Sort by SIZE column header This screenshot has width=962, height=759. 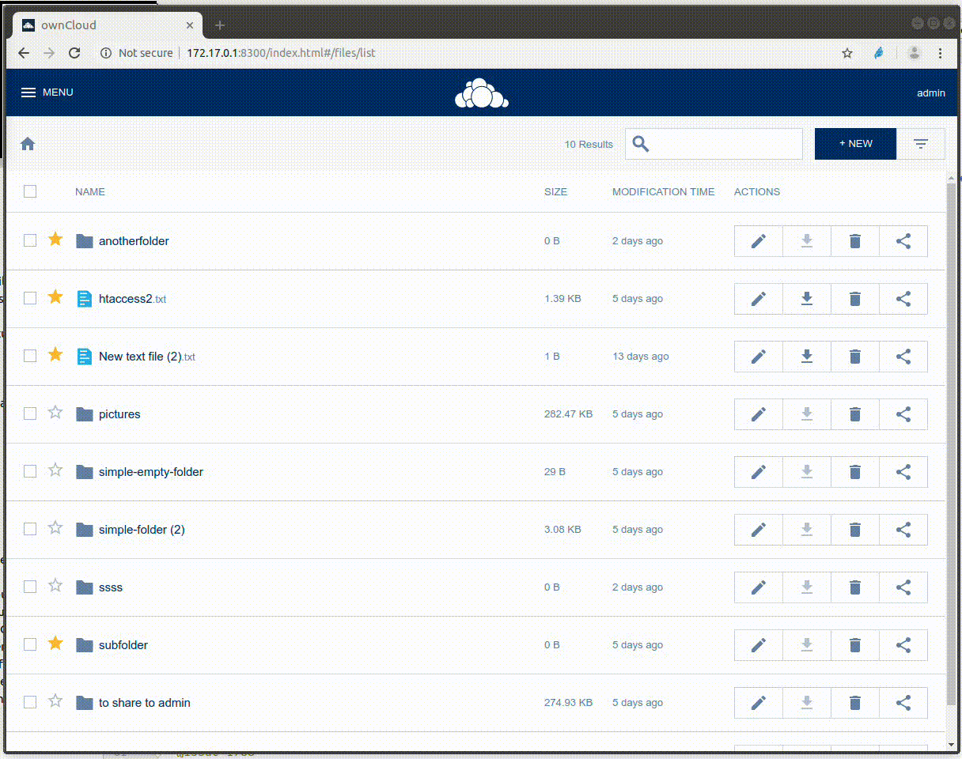tap(555, 191)
